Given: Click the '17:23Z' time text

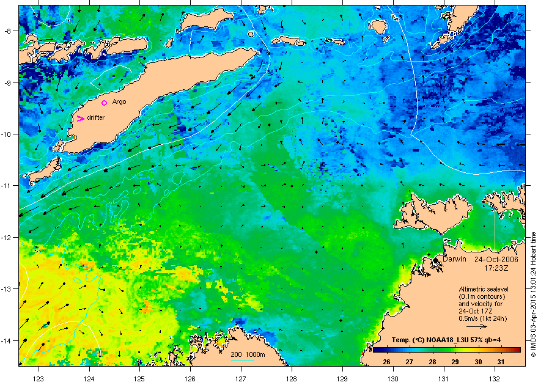Looking at the screenshot, I should [496, 268].
